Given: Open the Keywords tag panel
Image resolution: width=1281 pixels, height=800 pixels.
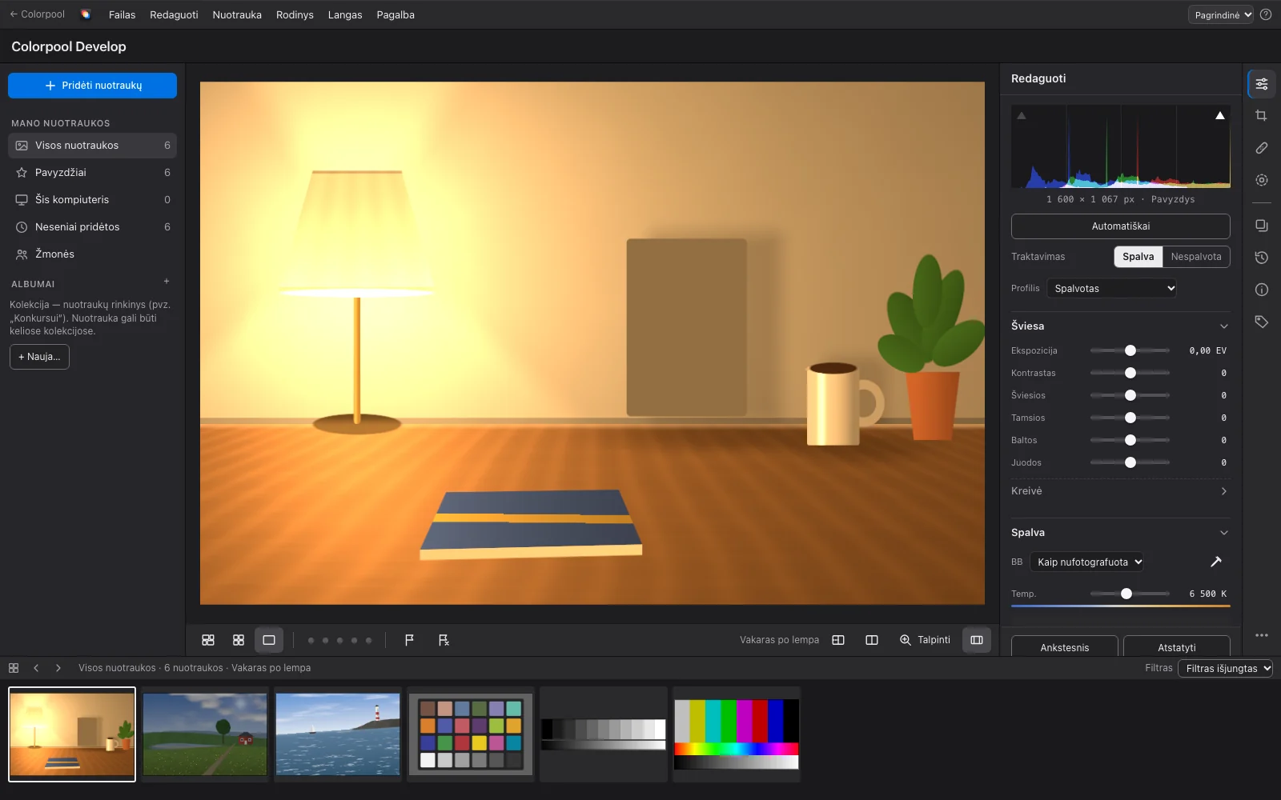Looking at the screenshot, I should point(1261,322).
